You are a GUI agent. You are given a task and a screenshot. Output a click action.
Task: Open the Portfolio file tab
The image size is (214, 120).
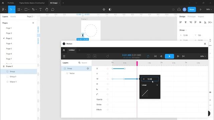(x=11, y=3)
